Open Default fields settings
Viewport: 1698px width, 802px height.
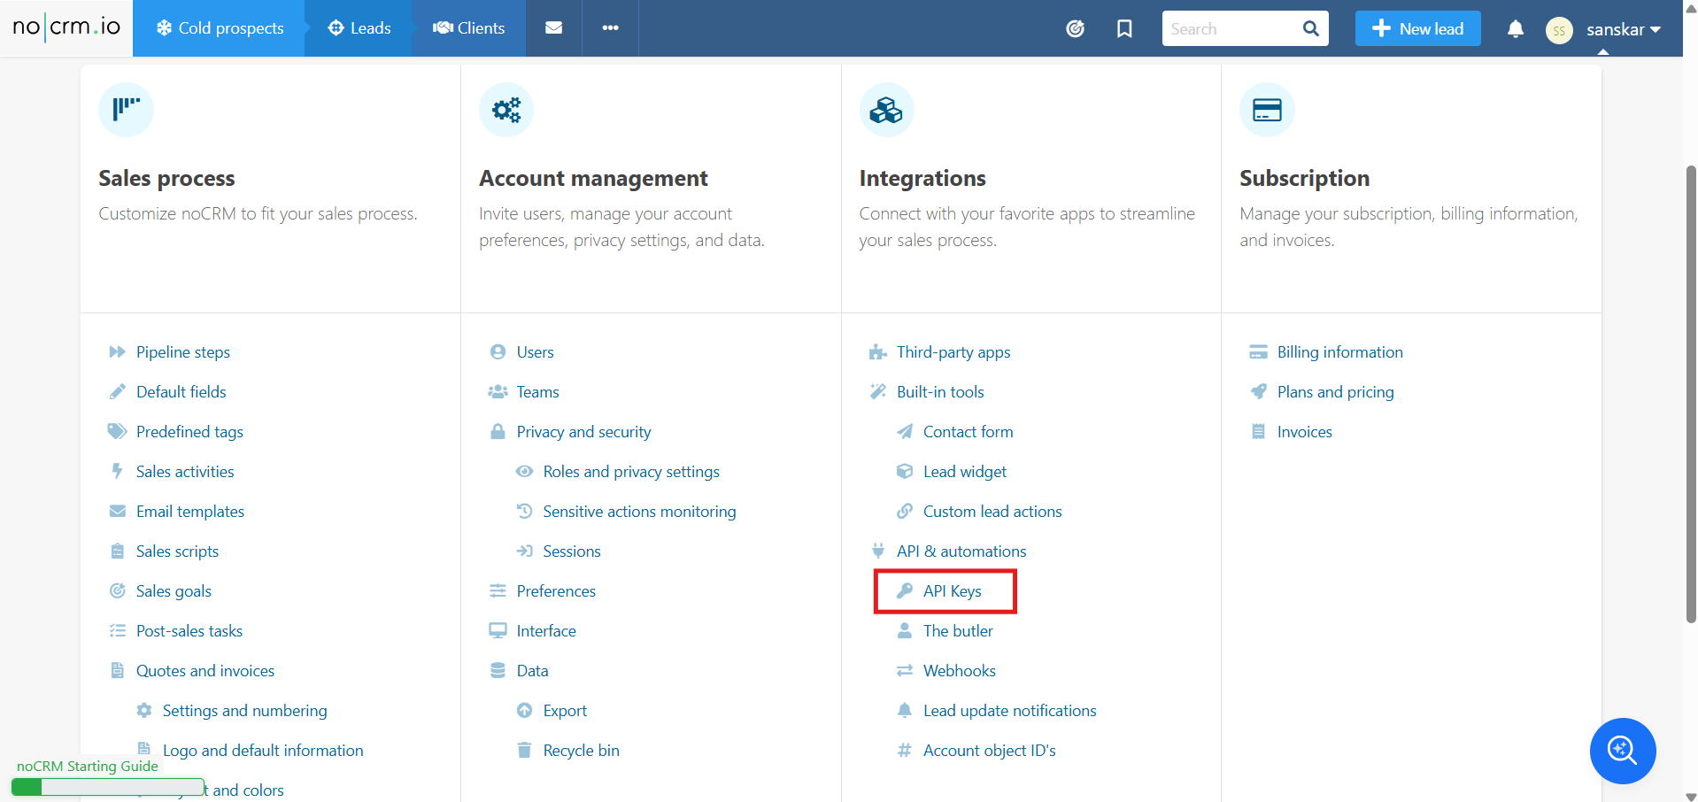181,392
